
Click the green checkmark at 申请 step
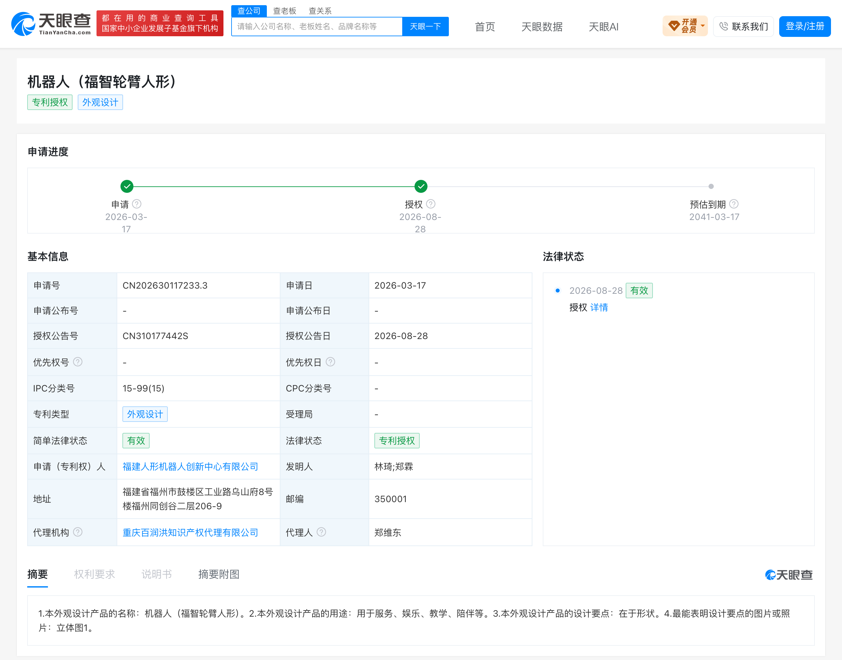127,186
